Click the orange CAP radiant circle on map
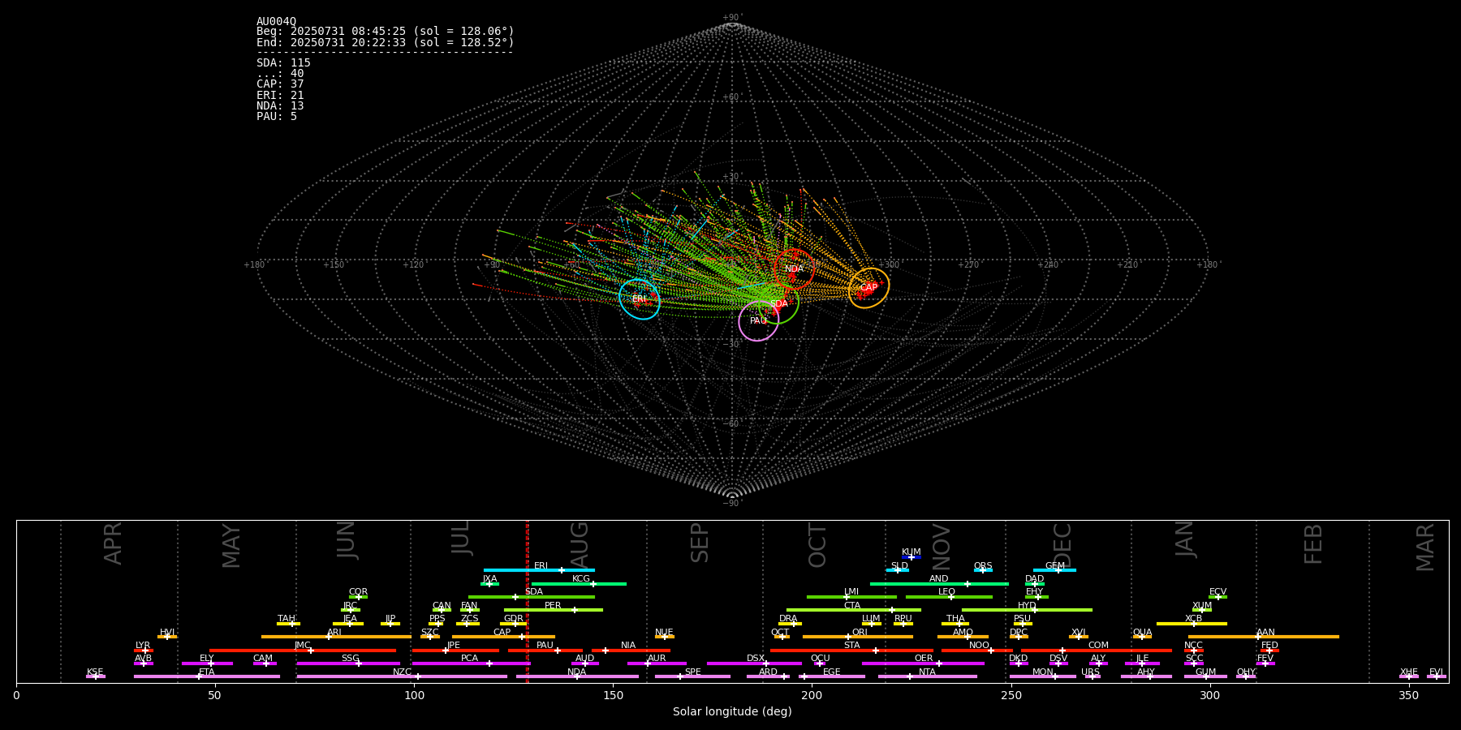Viewport: 1461px width, 730px height. (868, 287)
